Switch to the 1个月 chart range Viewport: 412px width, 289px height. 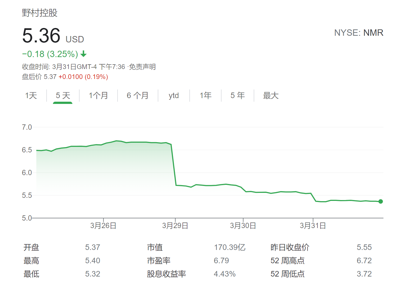click(98, 96)
